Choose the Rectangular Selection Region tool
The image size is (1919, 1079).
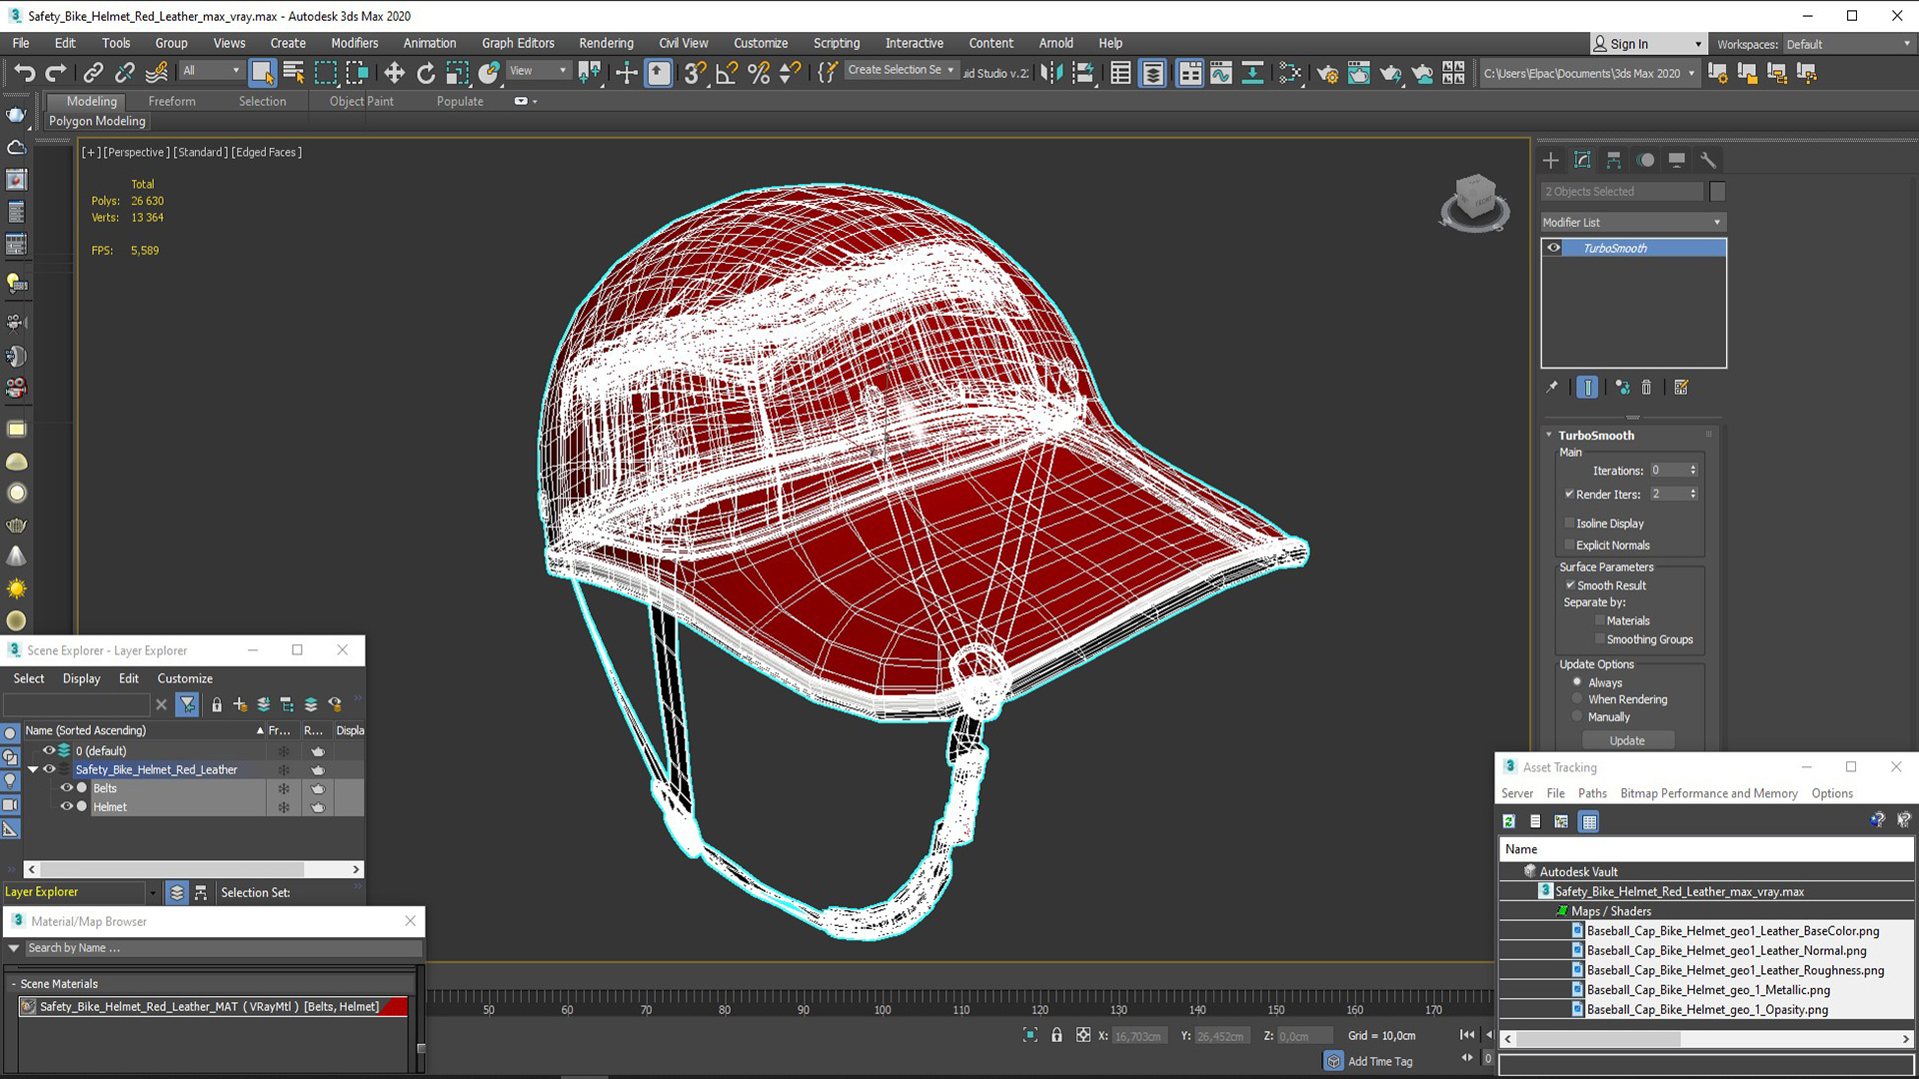click(326, 72)
